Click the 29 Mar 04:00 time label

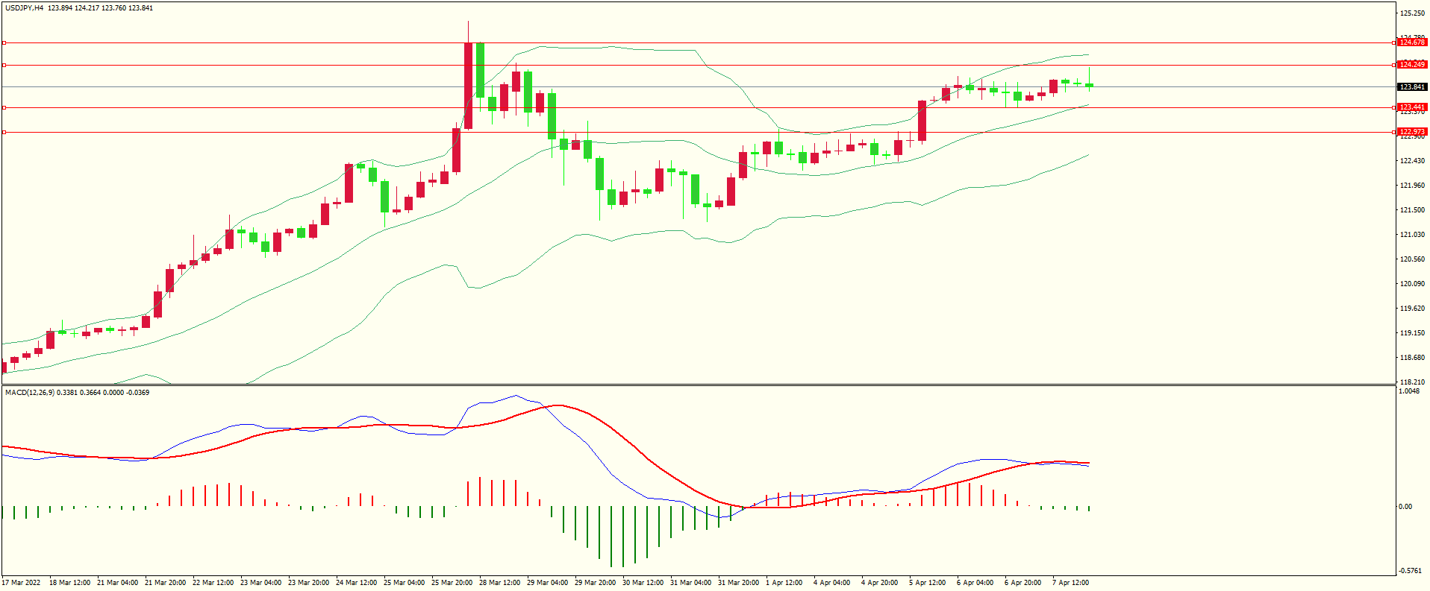(x=548, y=583)
